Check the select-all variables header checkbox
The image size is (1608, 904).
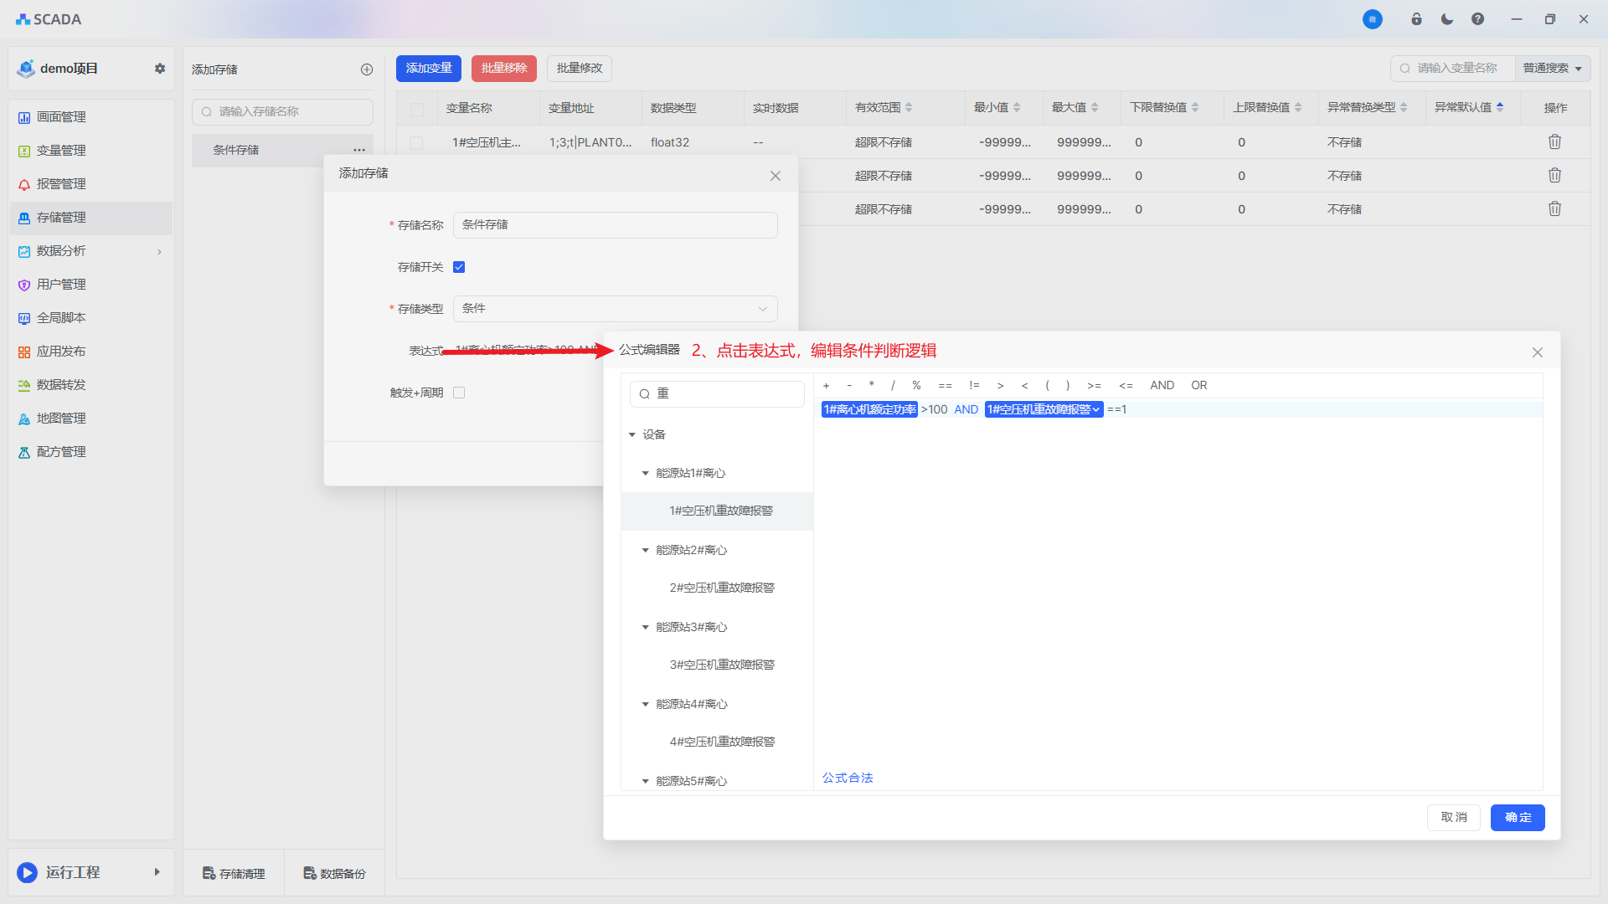[417, 109]
